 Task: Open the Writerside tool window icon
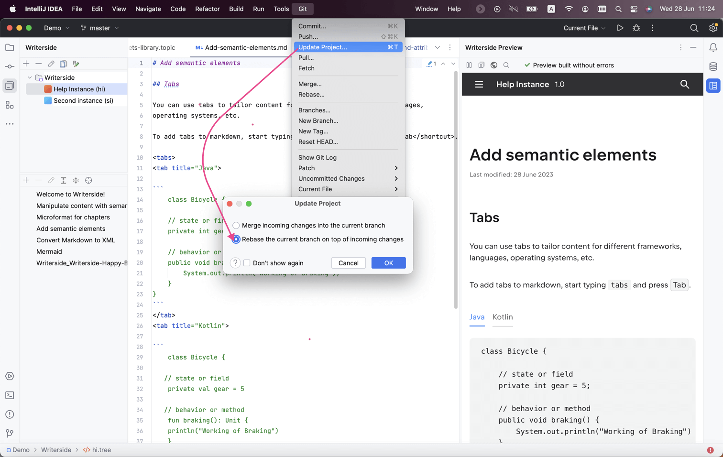(x=10, y=86)
